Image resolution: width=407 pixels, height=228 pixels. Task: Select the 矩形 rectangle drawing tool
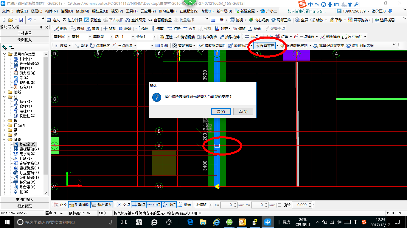(162, 46)
